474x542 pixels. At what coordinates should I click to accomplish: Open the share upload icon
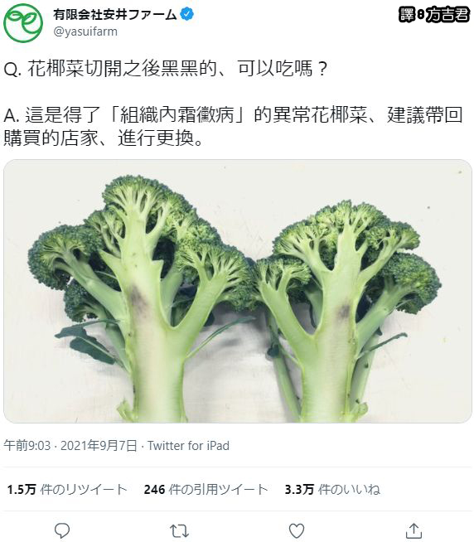(414, 530)
